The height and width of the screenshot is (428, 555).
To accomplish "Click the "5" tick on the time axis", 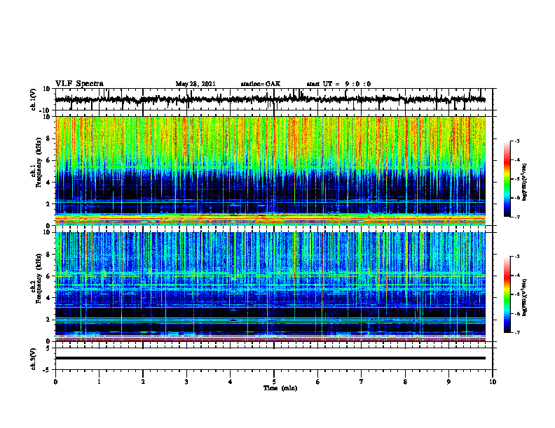I will 274,382.
